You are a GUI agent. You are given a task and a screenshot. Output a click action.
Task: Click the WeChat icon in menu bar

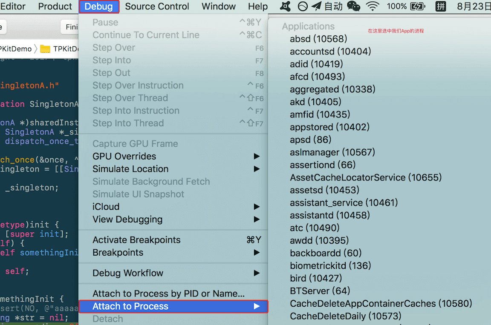coord(353,6)
